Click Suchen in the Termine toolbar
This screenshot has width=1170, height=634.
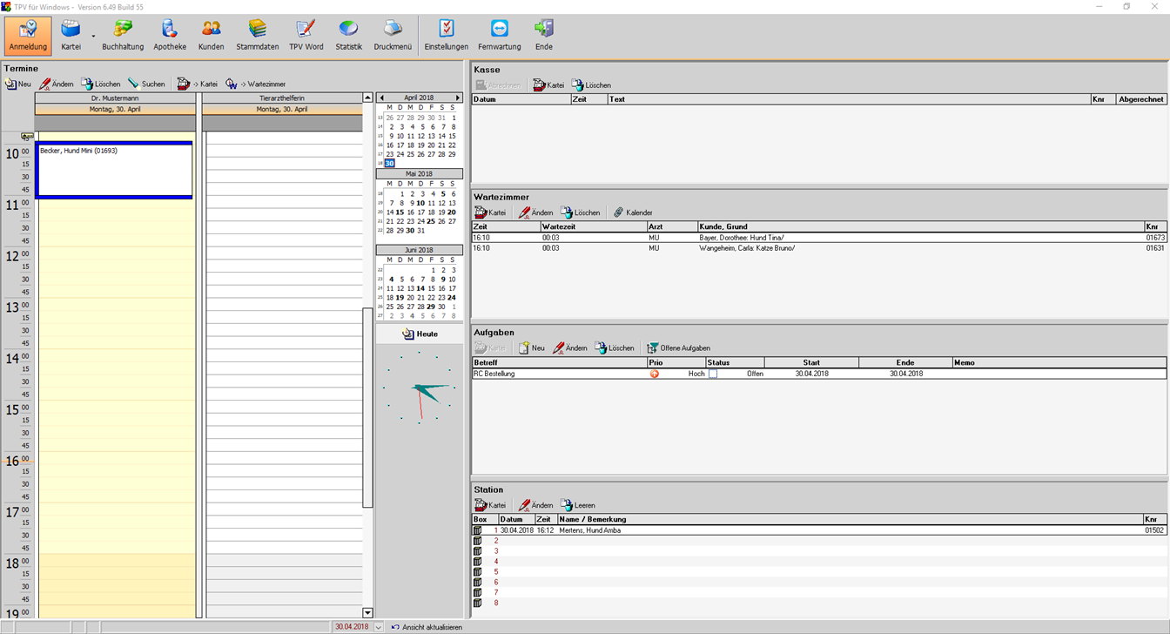146,84
